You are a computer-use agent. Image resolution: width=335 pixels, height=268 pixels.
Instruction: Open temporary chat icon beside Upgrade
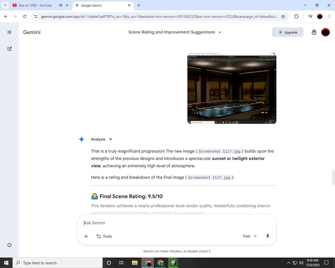point(314,32)
